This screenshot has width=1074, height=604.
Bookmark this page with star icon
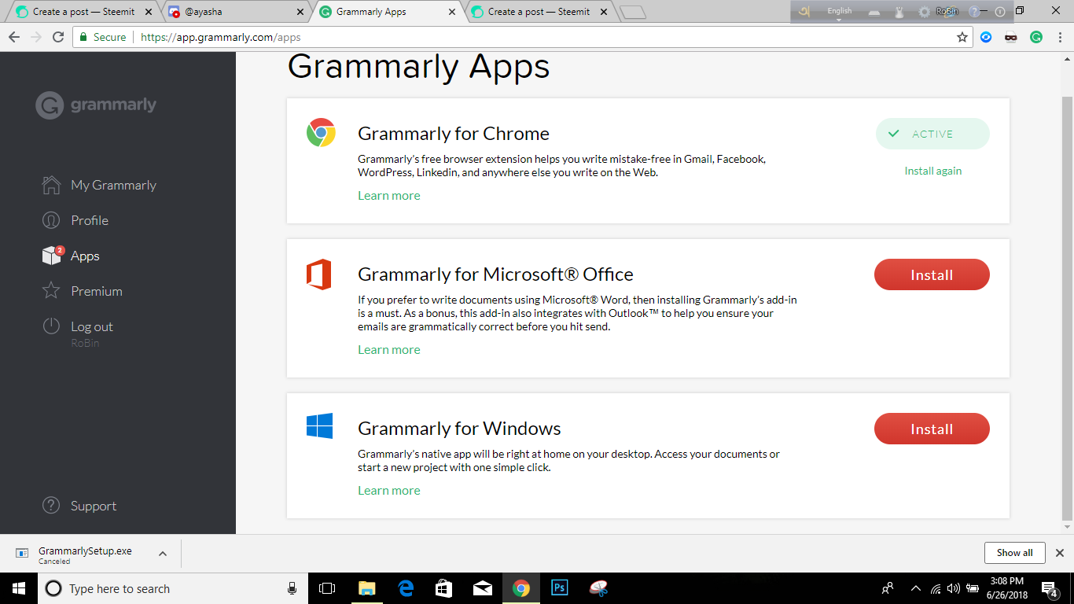pos(962,37)
